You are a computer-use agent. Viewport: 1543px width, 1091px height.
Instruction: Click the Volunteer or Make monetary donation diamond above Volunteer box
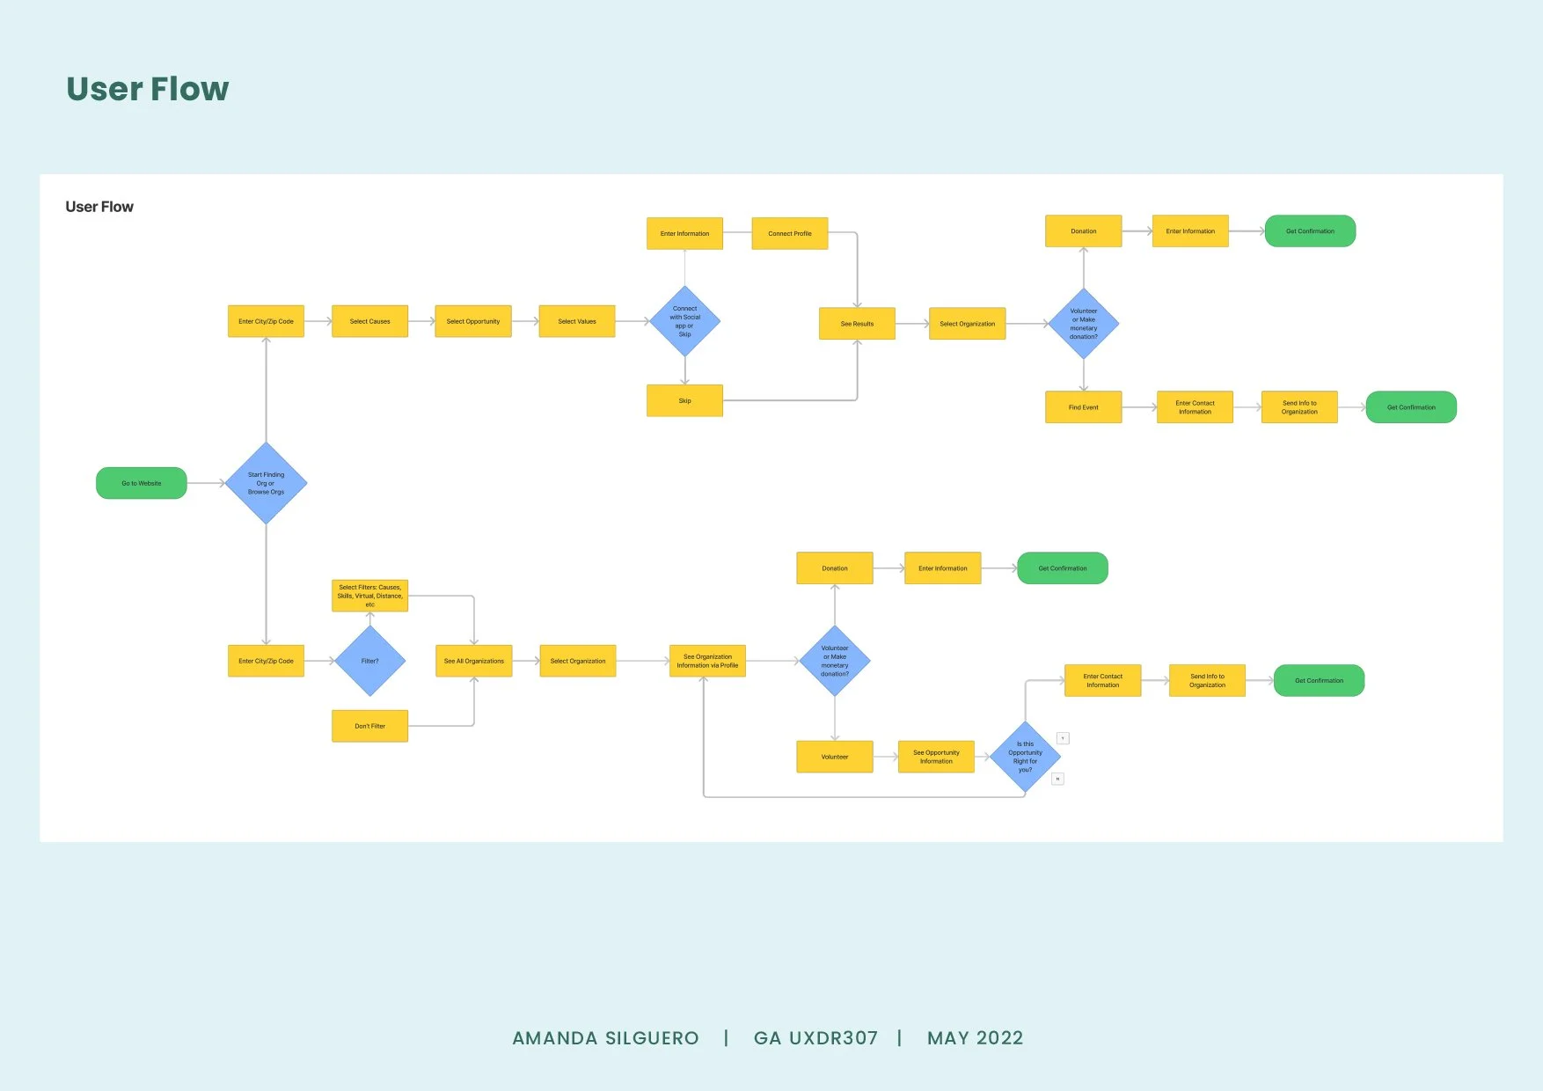tap(835, 661)
